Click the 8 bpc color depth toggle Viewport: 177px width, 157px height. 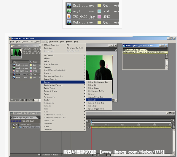click(30, 100)
